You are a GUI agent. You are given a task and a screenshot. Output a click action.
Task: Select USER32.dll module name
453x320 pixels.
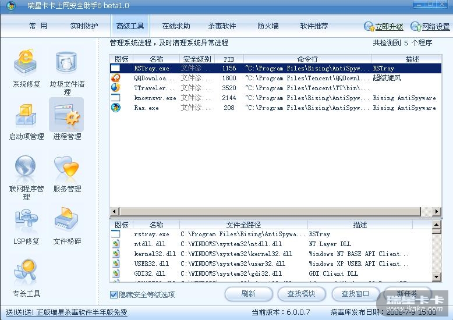click(x=151, y=264)
